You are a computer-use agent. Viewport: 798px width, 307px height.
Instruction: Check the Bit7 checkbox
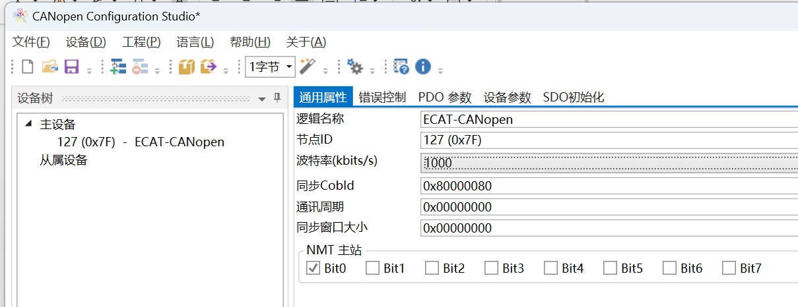(729, 268)
